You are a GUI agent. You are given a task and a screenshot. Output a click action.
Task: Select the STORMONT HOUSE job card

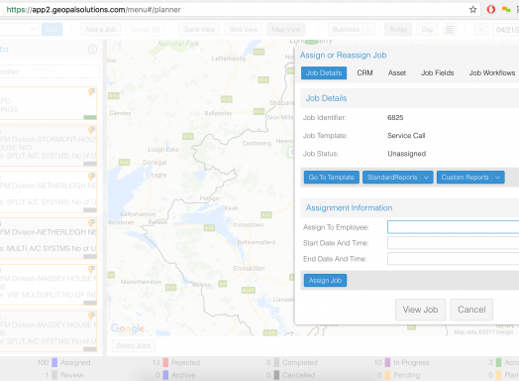pyautogui.click(x=49, y=146)
